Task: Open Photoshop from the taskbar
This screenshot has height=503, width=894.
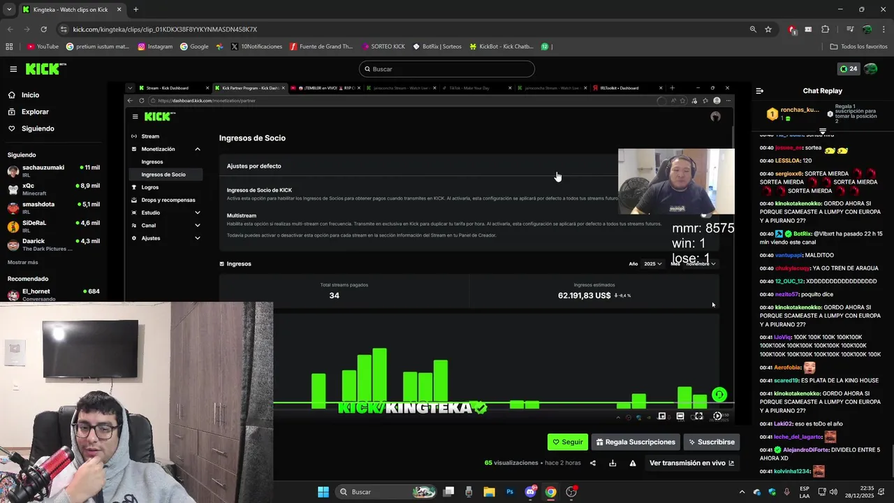Action: tap(510, 492)
